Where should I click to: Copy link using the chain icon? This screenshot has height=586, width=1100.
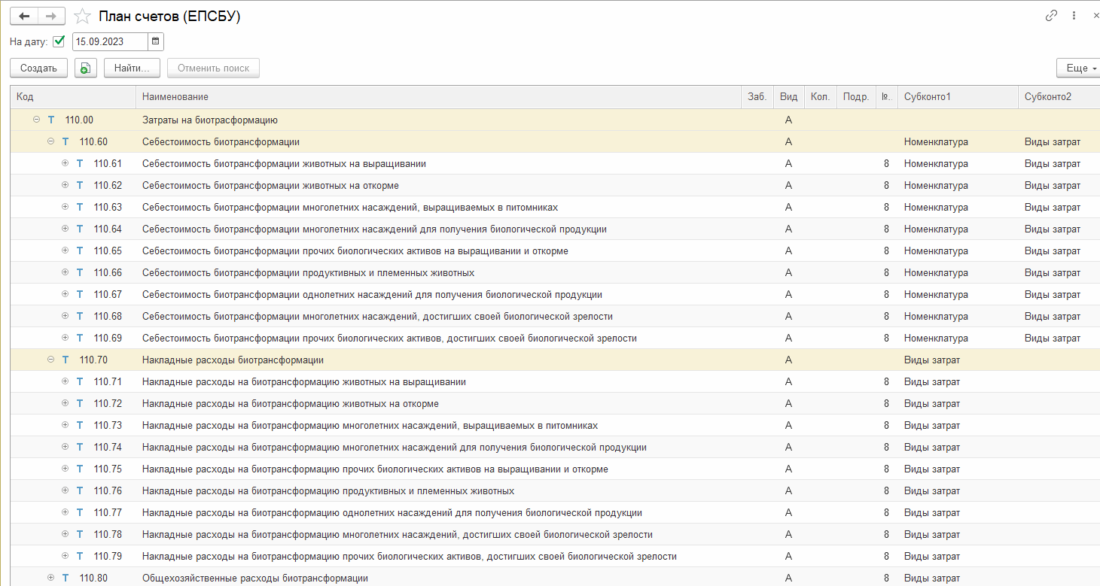(1052, 16)
